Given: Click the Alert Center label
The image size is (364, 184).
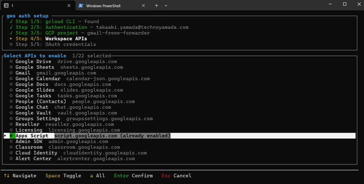Looking at the screenshot, I should tap(33, 159).
